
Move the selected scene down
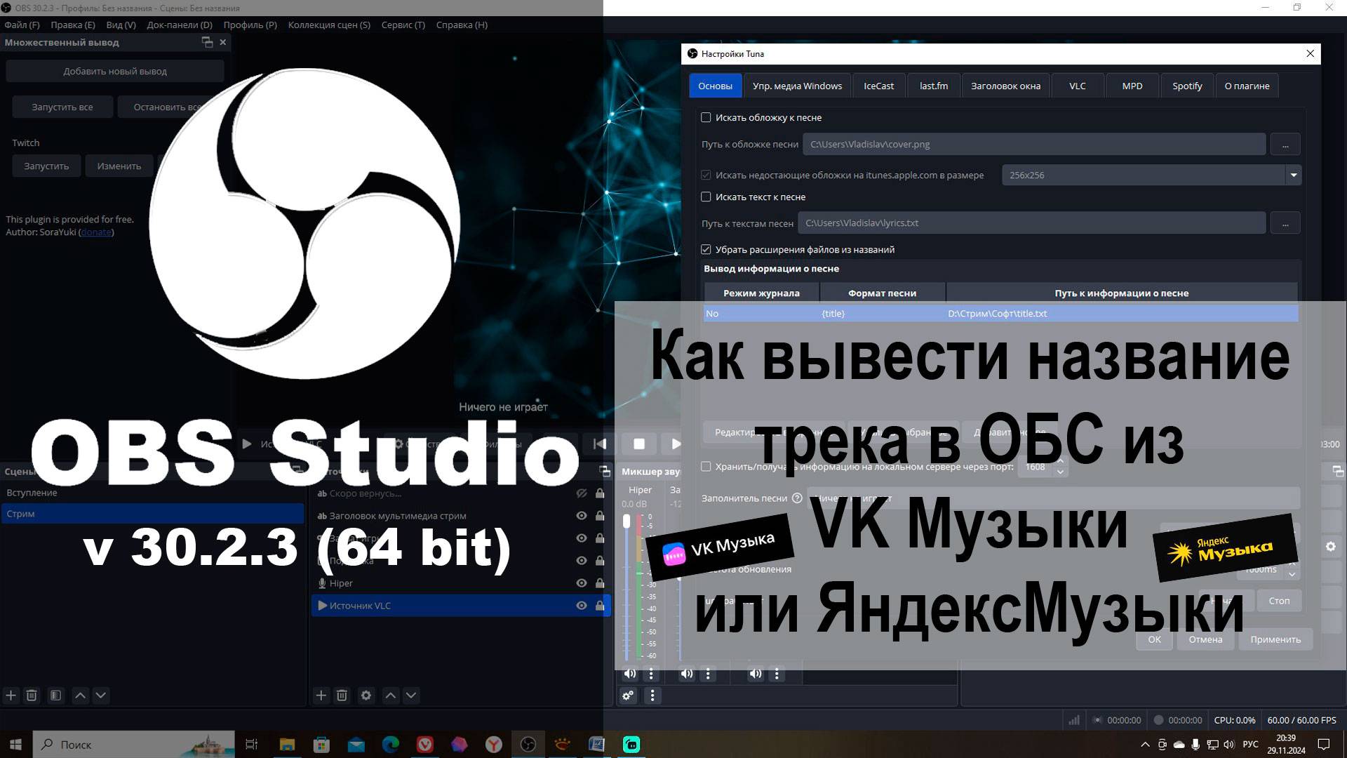[x=101, y=696]
